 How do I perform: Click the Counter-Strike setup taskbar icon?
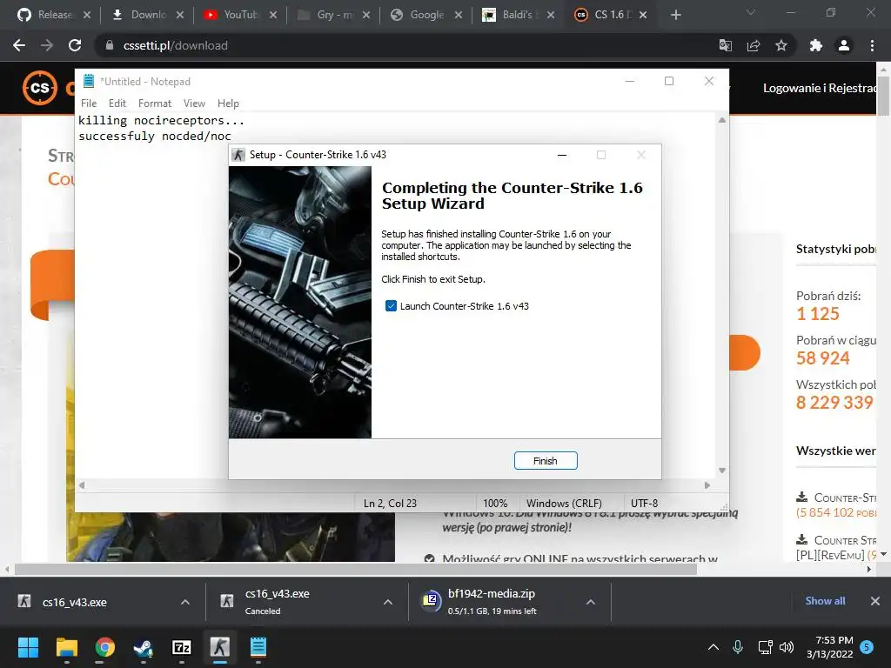coord(220,647)
